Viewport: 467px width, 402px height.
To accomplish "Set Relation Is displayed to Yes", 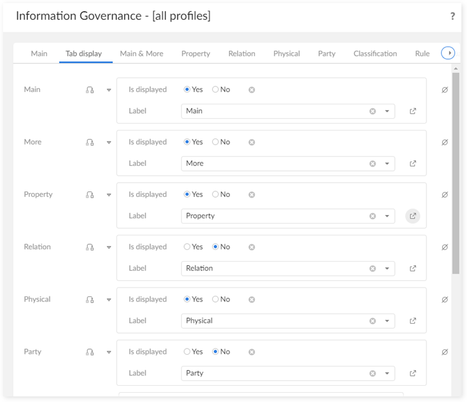I will [187, 247].
